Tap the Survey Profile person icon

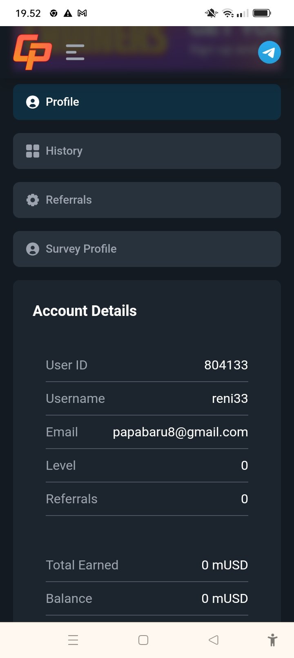coord(33,249)
